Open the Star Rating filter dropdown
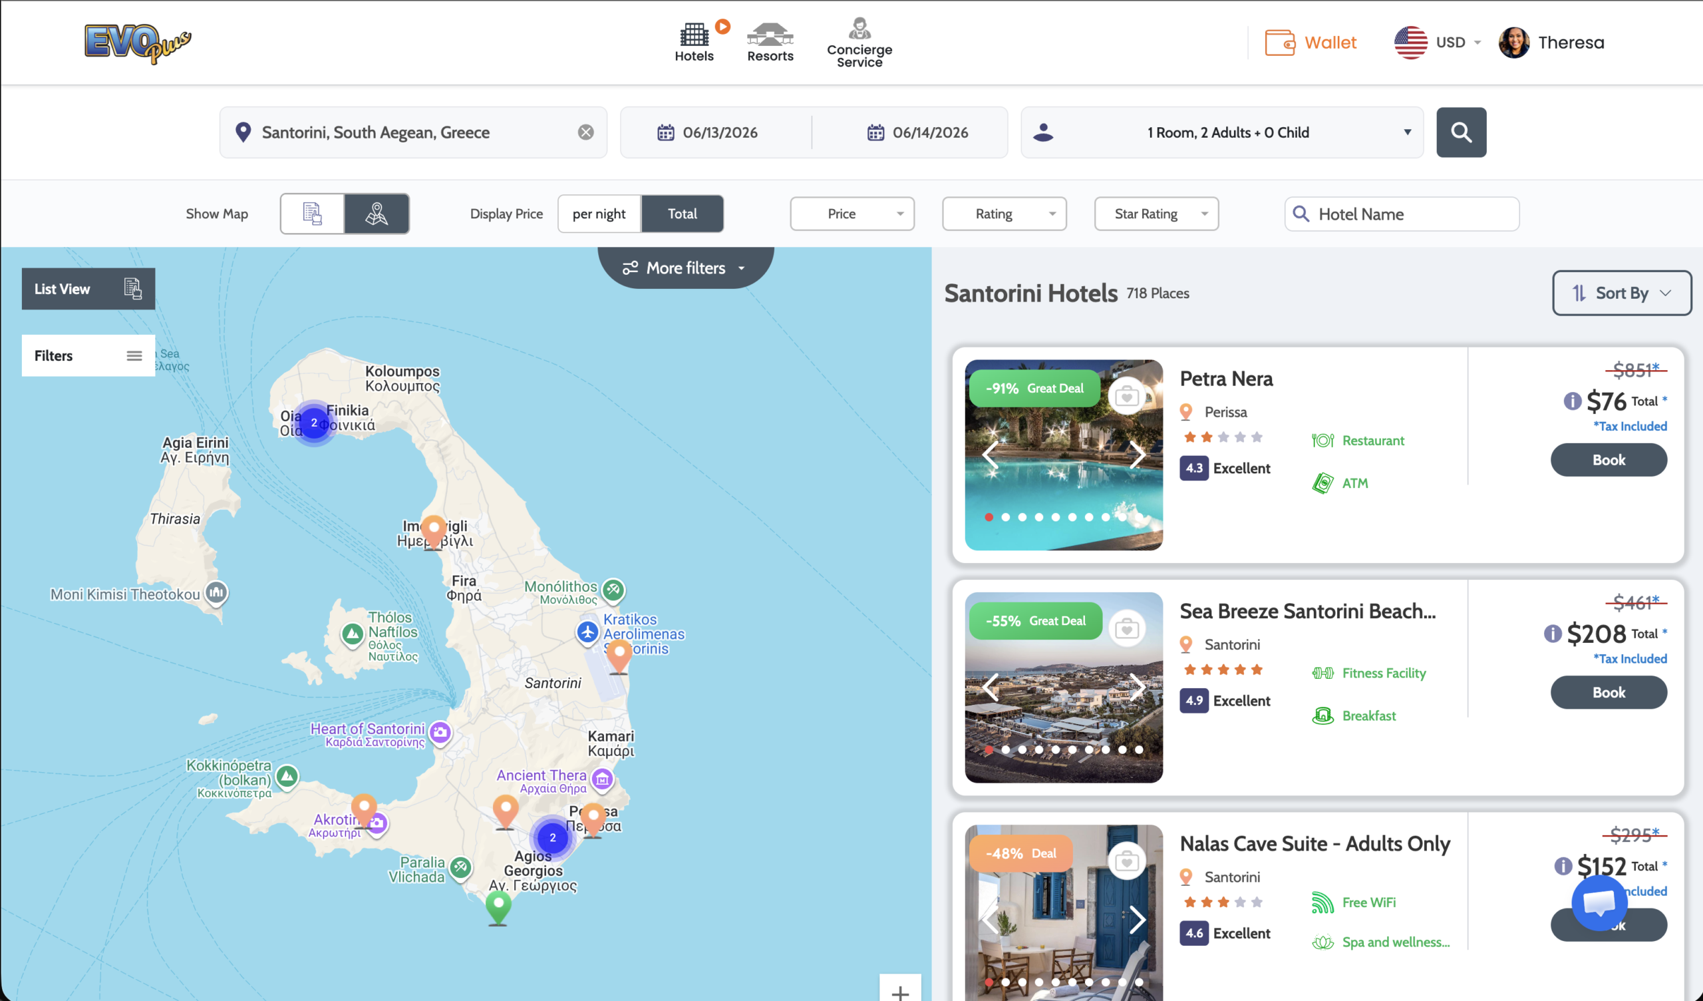 [x=1156, y=214]
